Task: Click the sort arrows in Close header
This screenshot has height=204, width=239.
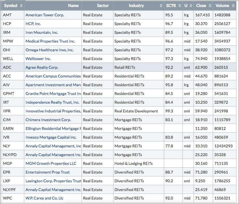Action: pyautogui.click(x=209, y=6)
